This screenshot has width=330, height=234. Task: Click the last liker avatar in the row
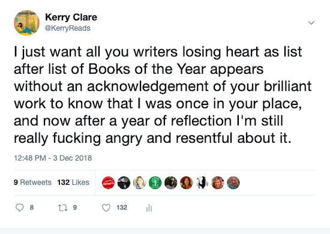(233, 182)
